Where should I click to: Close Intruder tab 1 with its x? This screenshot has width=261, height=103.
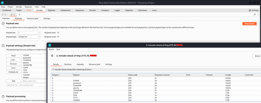[x=5, y=14]
